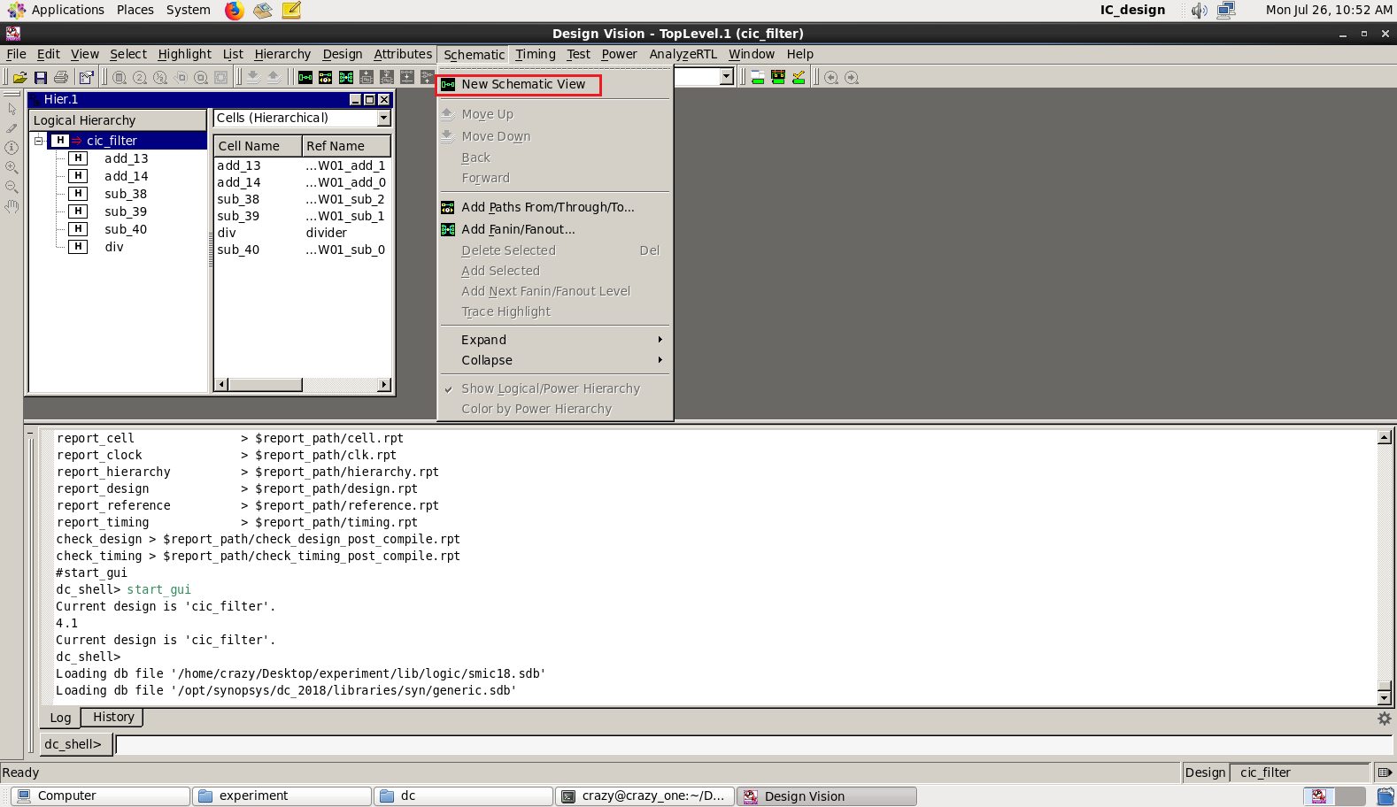This screenshot has width=1397, height=807.
Task: Open the Timing menu
Action: click(x=536, y=54)
